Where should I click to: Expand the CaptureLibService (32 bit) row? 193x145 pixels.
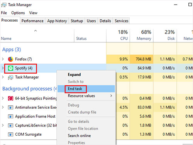pyautogui.click(x=3, y=125)
